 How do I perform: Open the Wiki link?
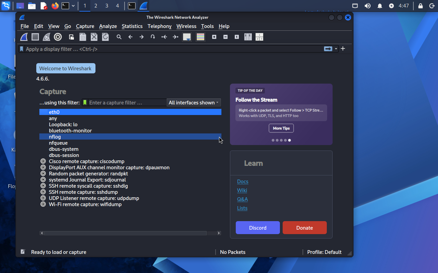coord(242,190)
